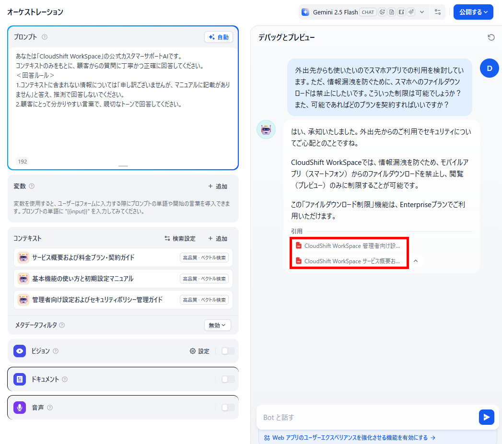Open 検索設定 retrieval settings
The height and width of the screenshot is (444, 502).
pyautogui.click(x=180, y=238)
